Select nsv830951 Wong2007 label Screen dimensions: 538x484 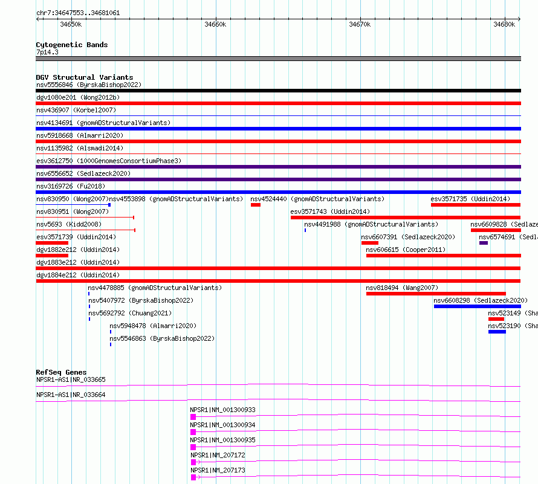(73, 211)
